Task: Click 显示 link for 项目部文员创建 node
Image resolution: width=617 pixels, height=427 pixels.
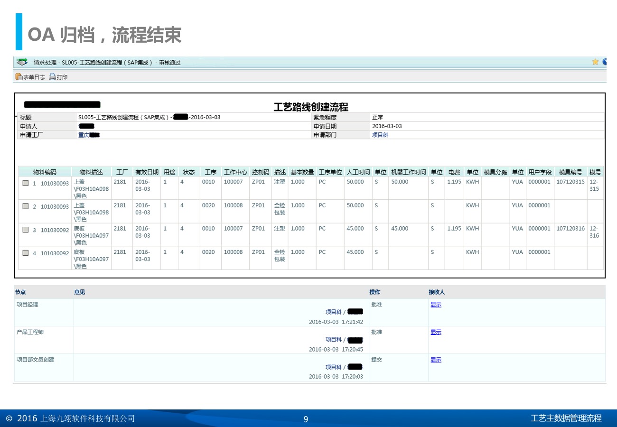Action: point(436,360)
